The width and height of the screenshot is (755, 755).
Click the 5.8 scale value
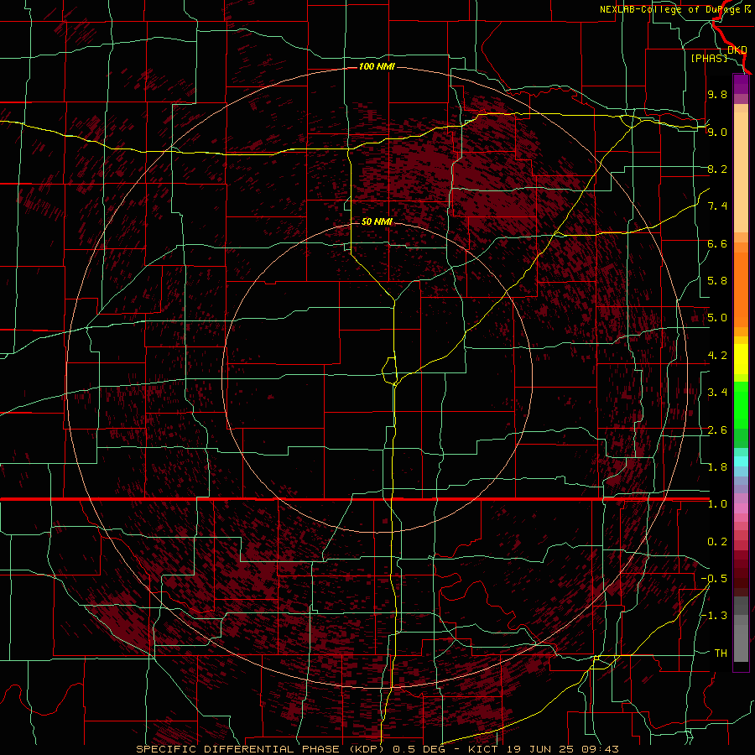point(717,281)
